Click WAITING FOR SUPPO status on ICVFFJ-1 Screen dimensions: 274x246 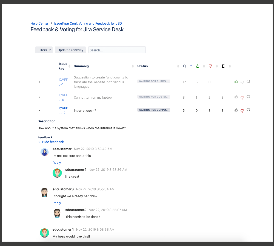pyautogui.click(x=154, y=81)
